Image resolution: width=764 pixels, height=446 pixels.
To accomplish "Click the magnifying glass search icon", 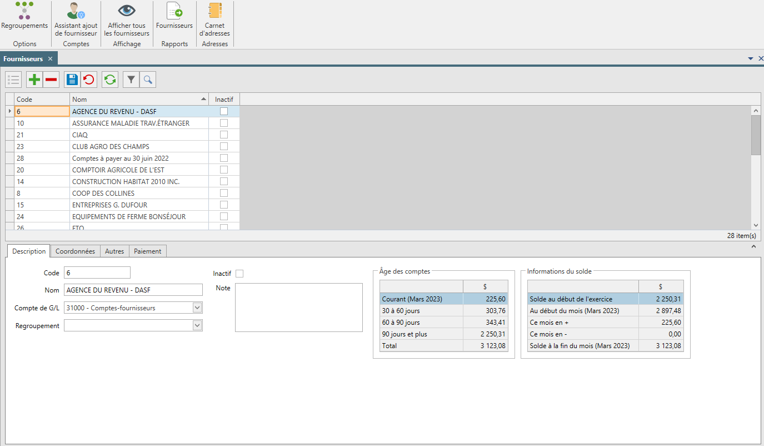I will pos(148,80).
